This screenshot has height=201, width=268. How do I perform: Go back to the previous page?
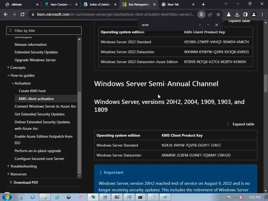(6, 15)
